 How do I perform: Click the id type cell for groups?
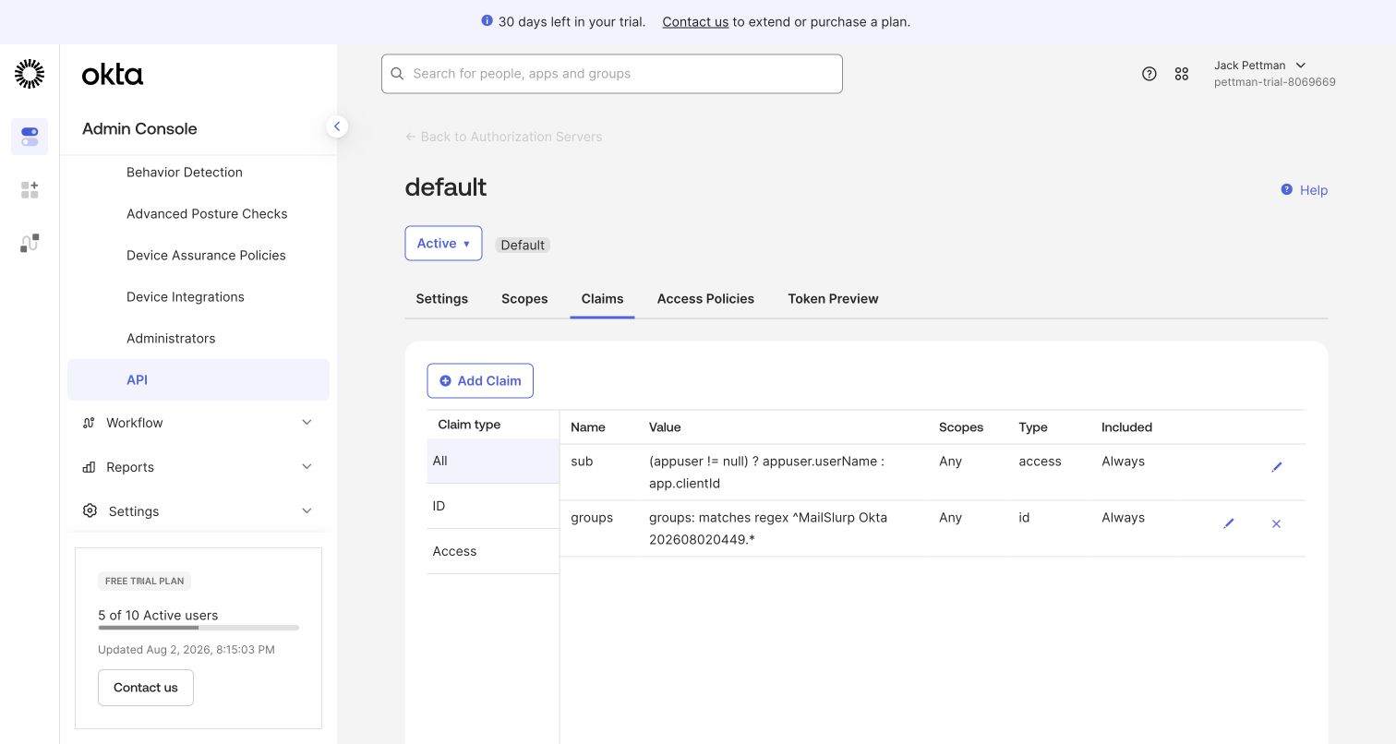(x=1024, y=517)
